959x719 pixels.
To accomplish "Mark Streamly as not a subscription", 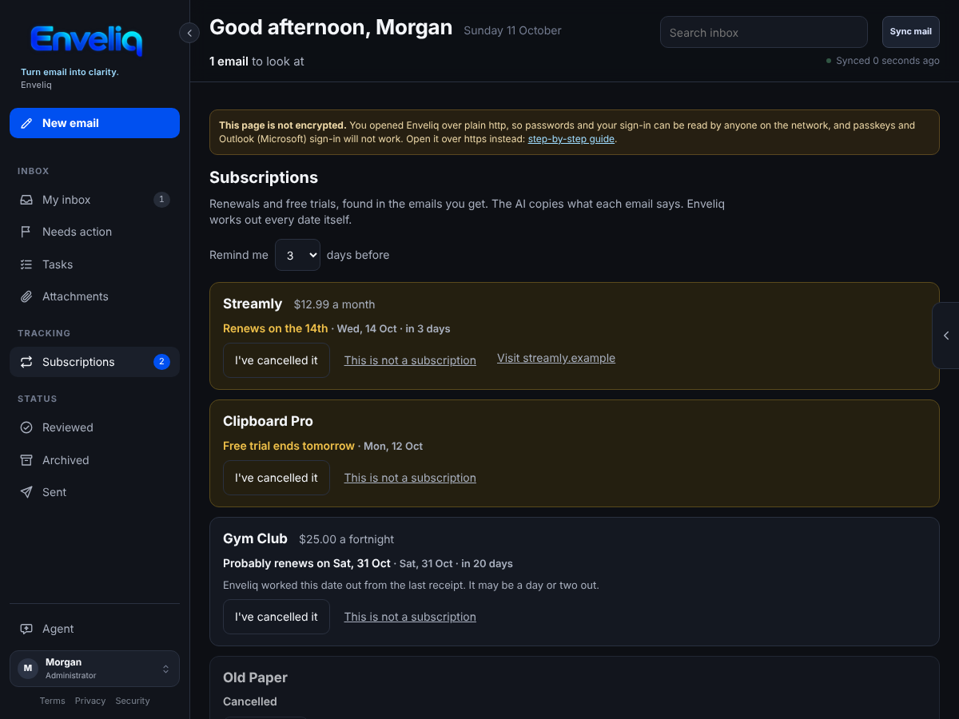I will (x=410, y=360).
